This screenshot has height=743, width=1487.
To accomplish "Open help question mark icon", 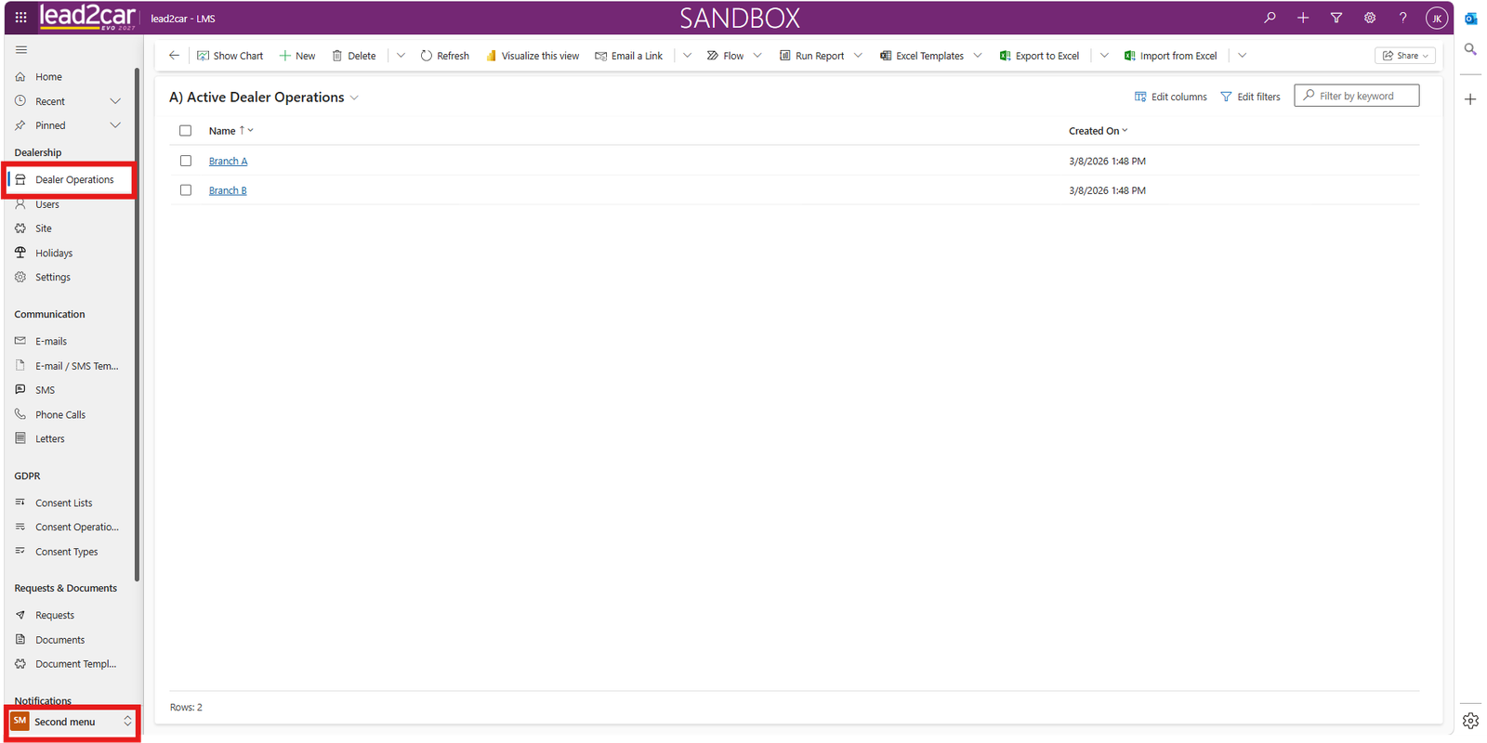I will pyautogui.click(x=1403, y=18).
